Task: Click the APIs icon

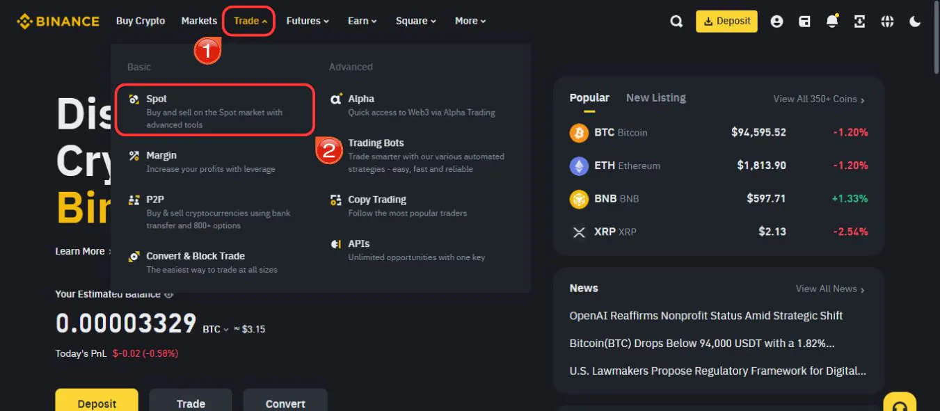Action: 336,244
